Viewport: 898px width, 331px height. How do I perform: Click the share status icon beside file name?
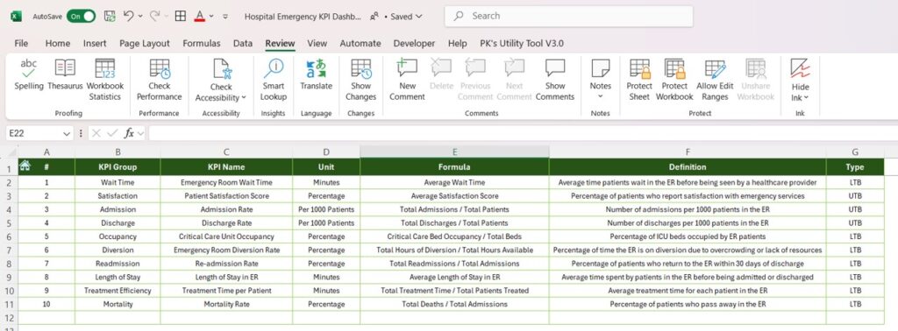click(374, 17)
